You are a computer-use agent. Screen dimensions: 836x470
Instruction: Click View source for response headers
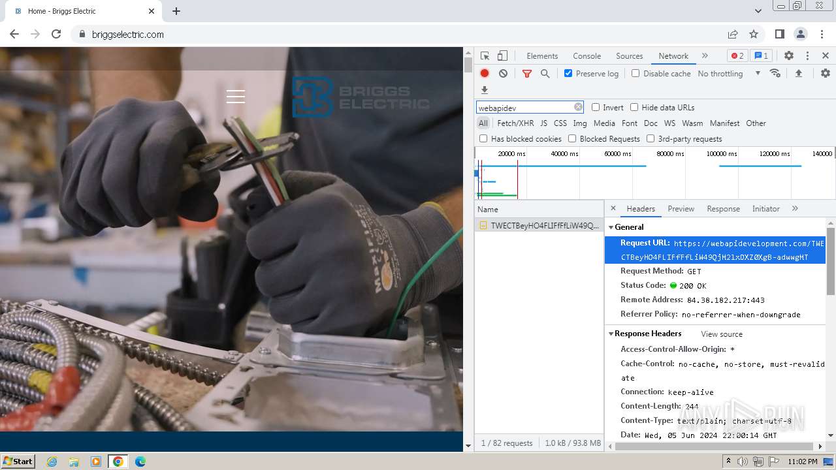tap(722, 334)
